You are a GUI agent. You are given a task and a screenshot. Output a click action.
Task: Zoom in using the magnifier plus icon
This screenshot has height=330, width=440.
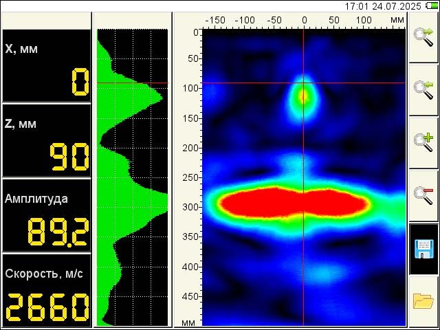tap(423, 142)
